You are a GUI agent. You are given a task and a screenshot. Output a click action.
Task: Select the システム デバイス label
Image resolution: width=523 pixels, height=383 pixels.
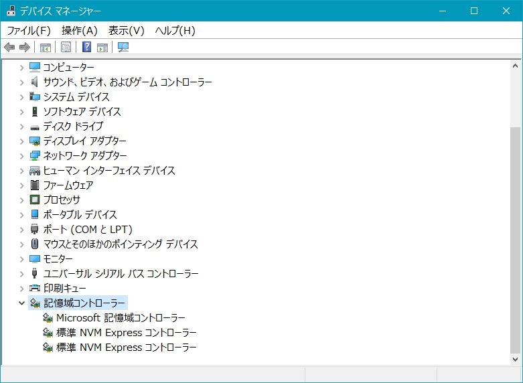[x=76, y=97]
